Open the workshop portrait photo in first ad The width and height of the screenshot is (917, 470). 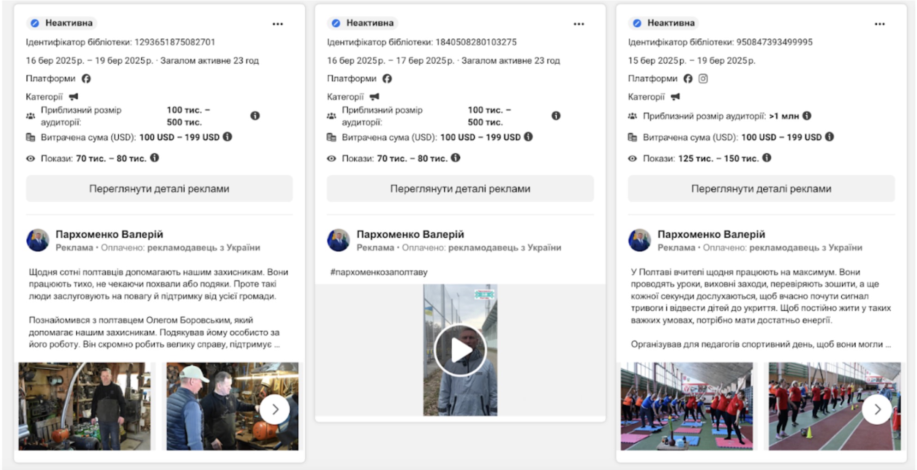pos(84,406)
